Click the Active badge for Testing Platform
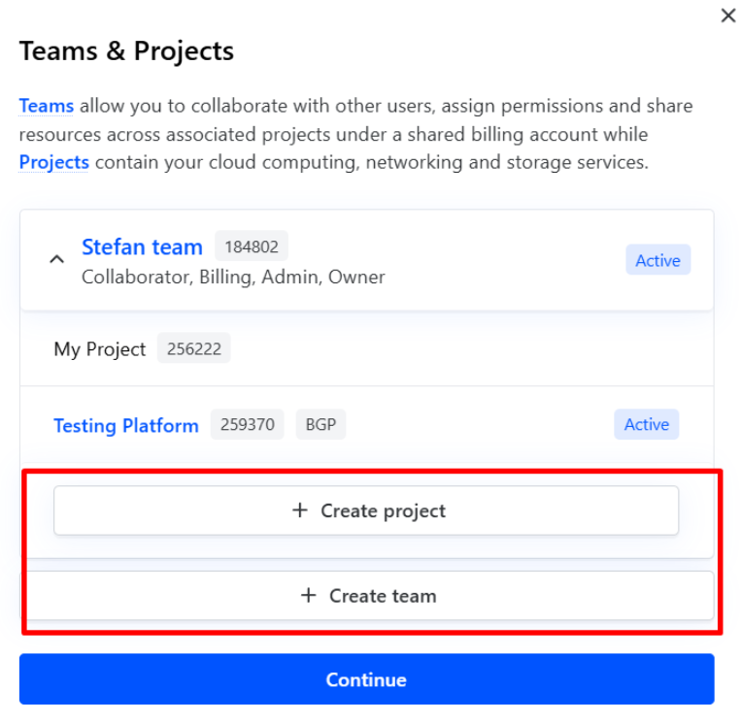Image resolution: width=741 pixels, height=722 pixels. (646, 424)
